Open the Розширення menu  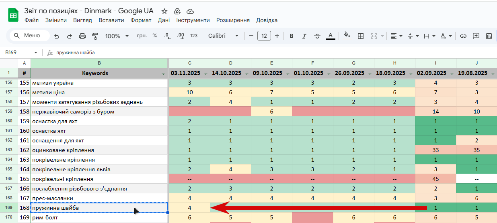click(233, 20)
